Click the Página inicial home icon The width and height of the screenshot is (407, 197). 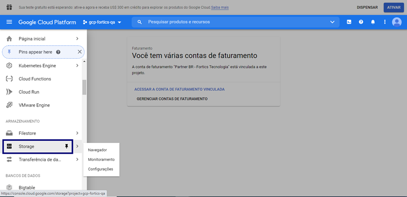[x=9, y=39]
